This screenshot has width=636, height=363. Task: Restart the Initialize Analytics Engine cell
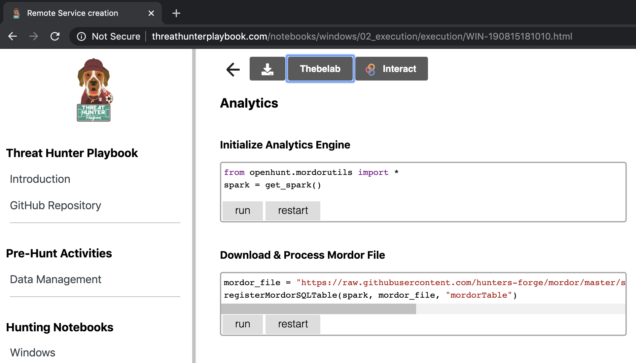click(293, 211)
